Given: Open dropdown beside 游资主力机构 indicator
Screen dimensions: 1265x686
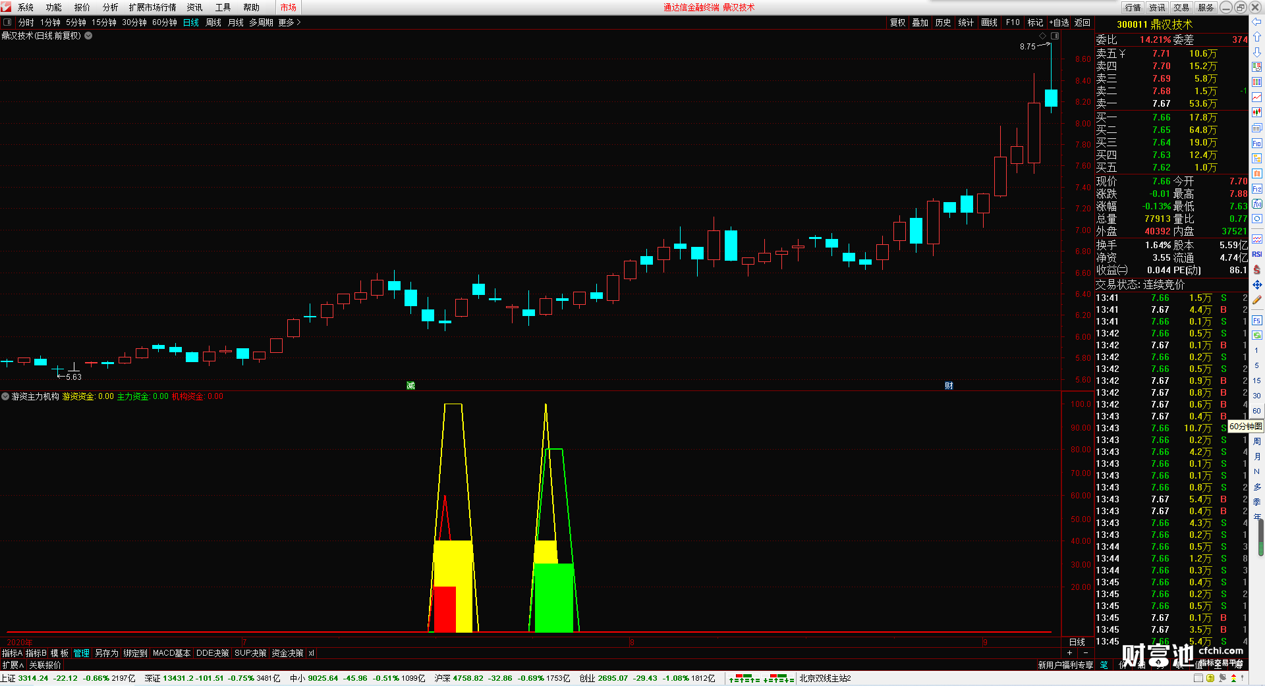Looking at the screenshot, I should pyautogui.click(x=5, y=396).
